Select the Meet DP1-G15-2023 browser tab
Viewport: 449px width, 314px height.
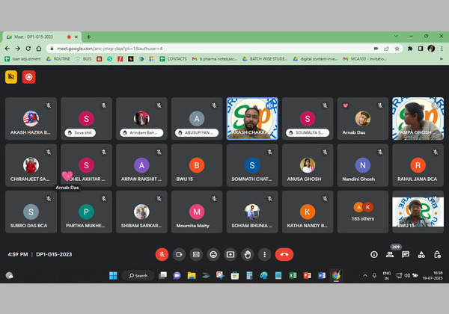pyautogui.click(x=39, y=37)
